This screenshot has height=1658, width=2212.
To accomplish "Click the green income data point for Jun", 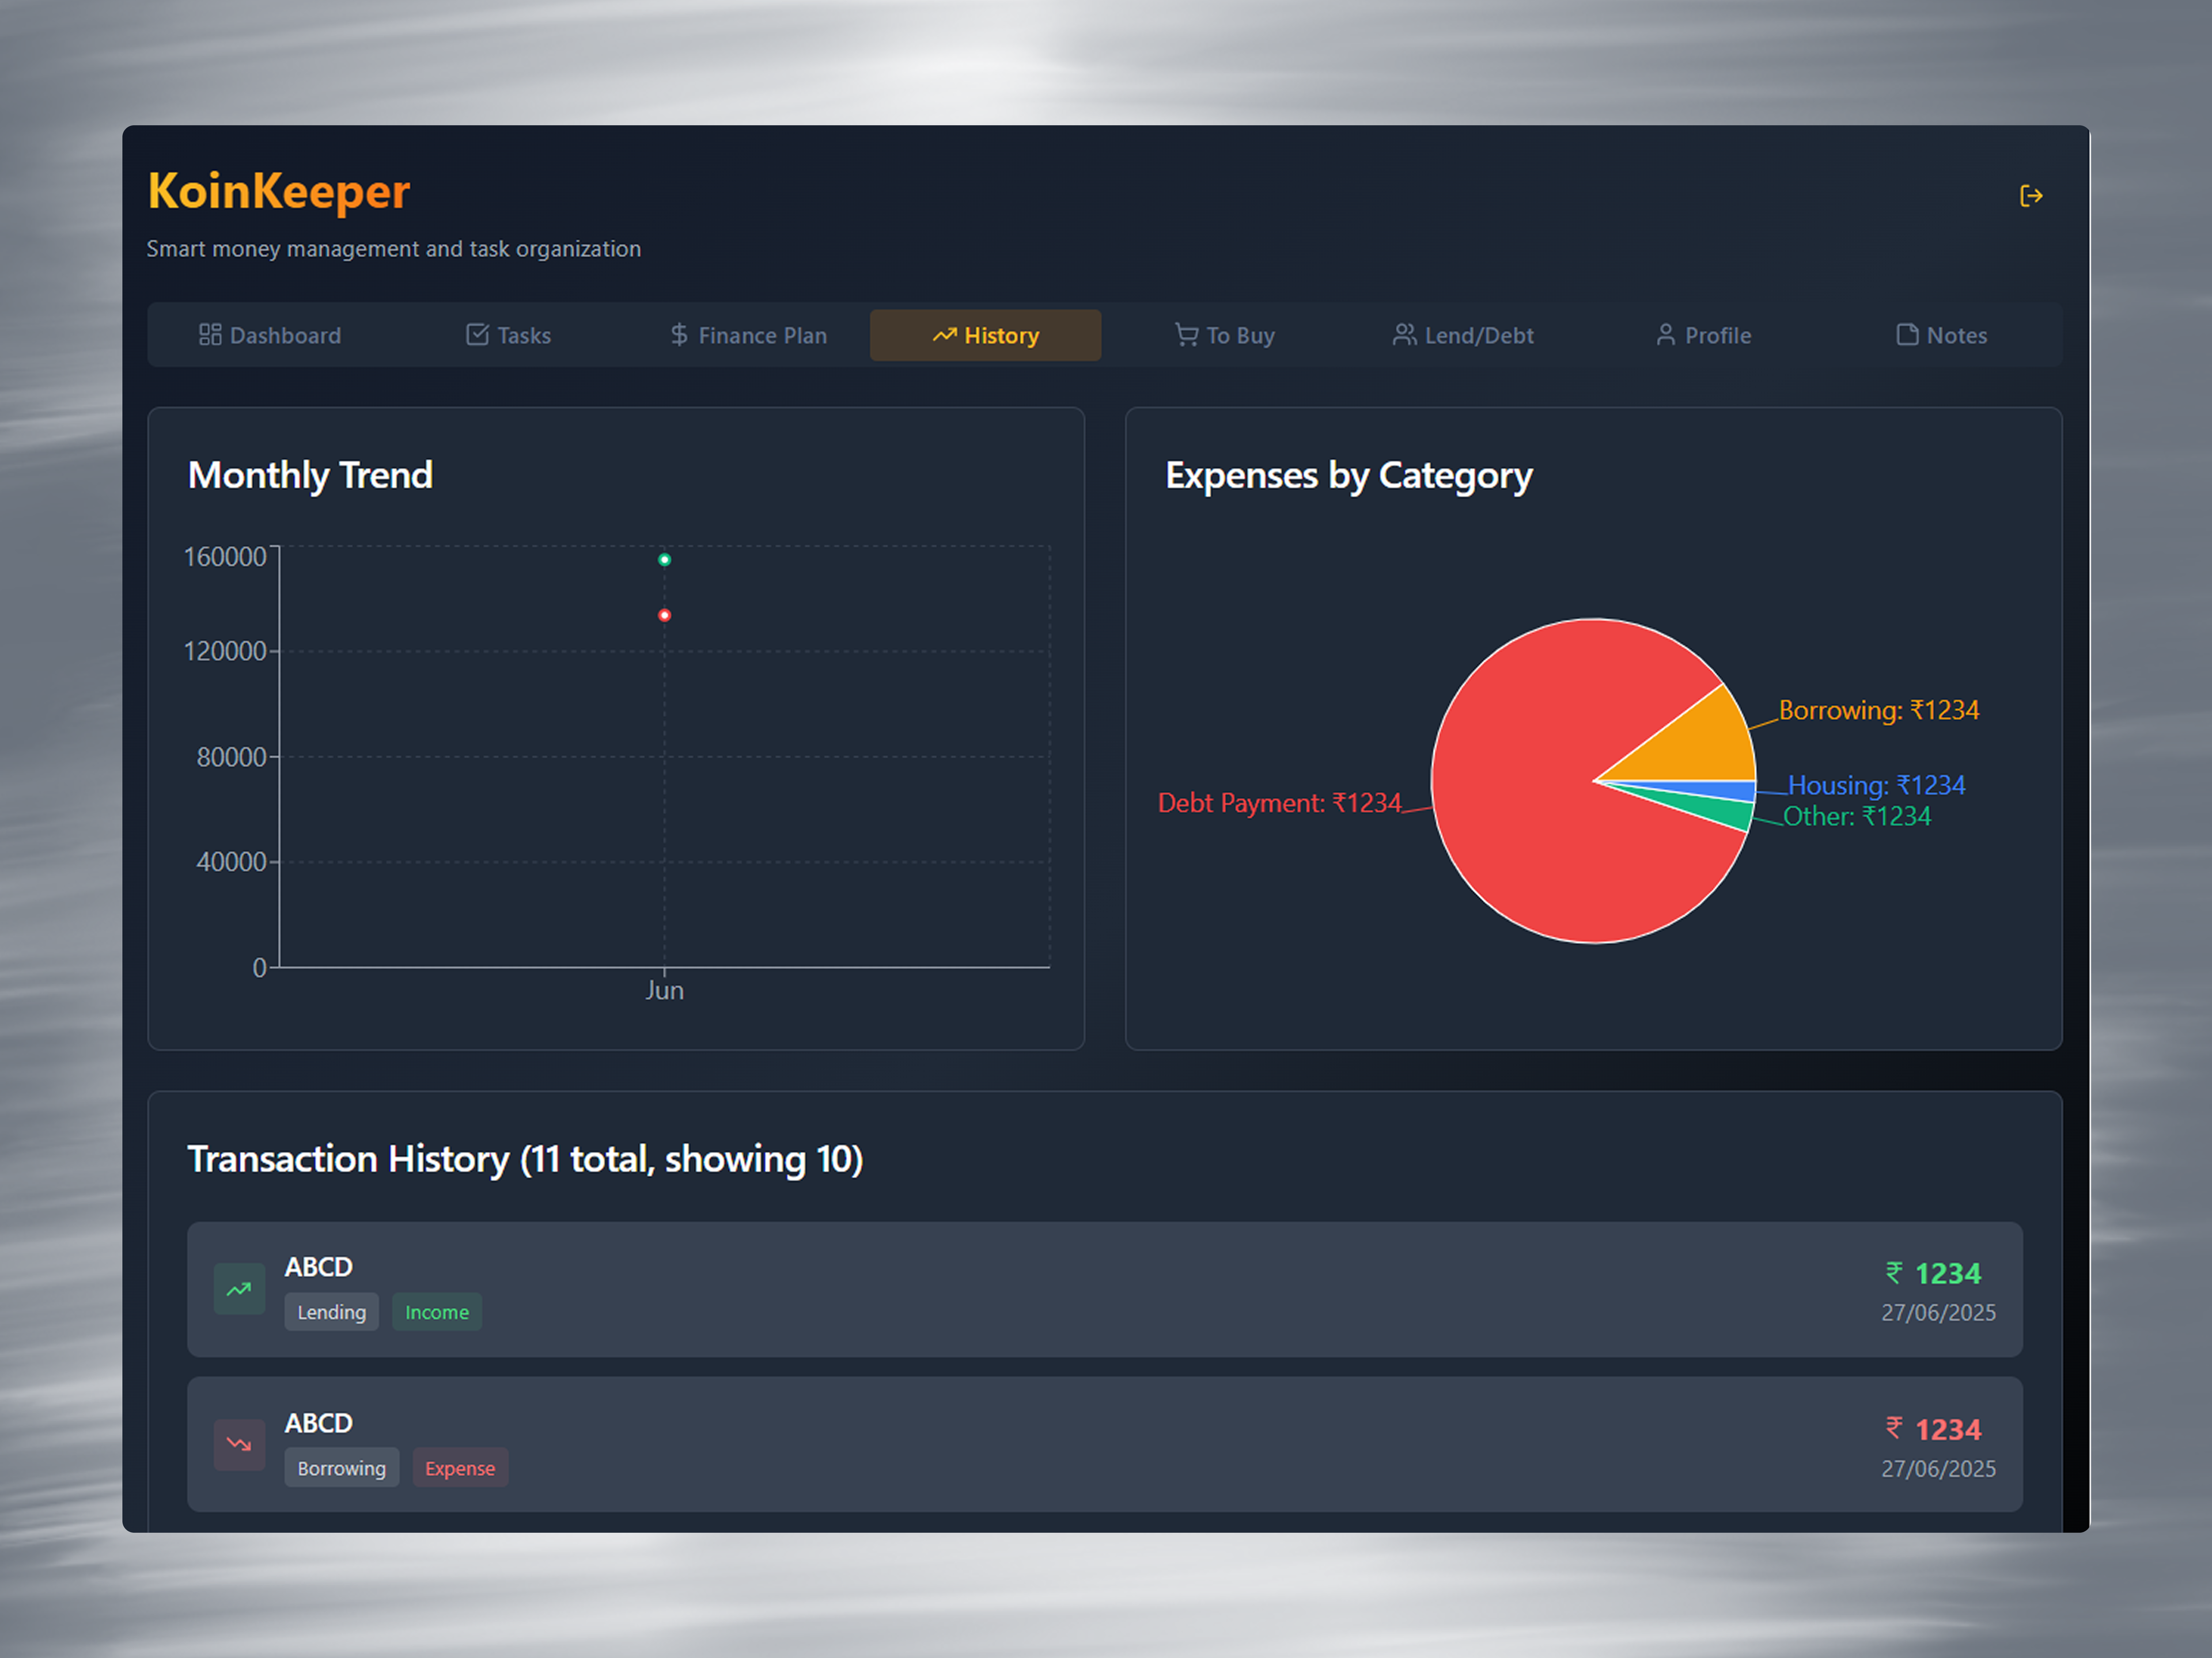I will tap(664, 560).
